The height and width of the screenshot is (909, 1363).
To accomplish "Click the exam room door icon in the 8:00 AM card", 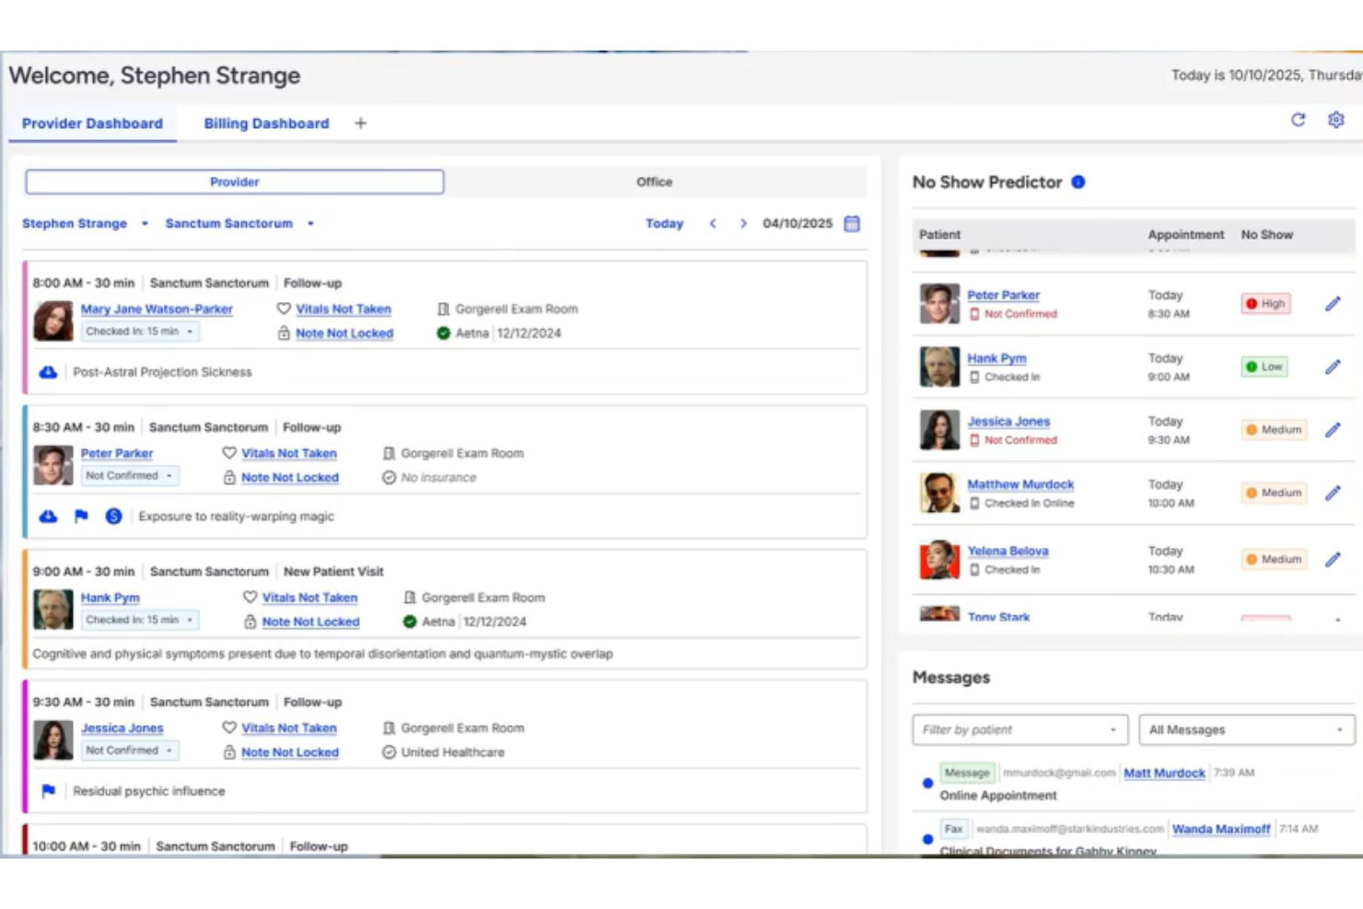I will (443, 309).
